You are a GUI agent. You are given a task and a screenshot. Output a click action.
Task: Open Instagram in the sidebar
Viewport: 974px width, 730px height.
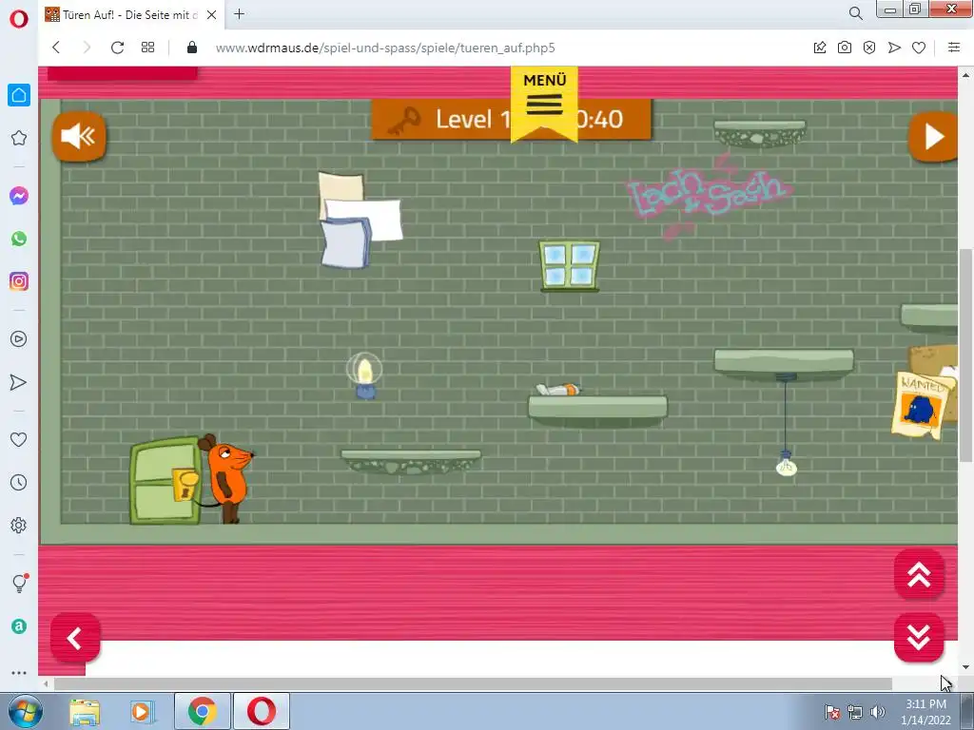[19, 281]
